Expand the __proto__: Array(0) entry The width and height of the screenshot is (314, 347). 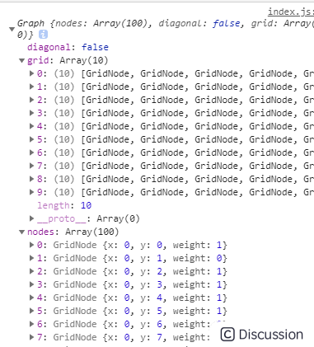pos(32,218)
